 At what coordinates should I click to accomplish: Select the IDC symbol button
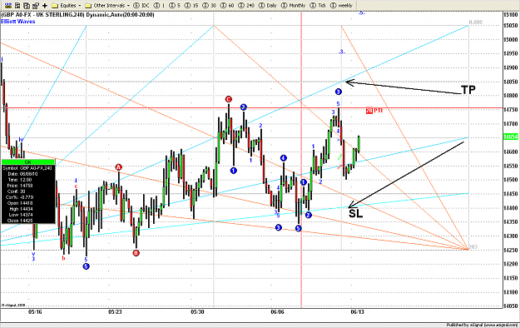[141, 5]
